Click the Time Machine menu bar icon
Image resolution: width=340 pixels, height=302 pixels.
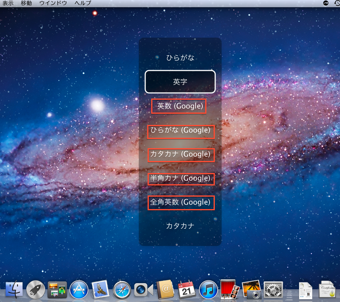[x=337, y=3]
